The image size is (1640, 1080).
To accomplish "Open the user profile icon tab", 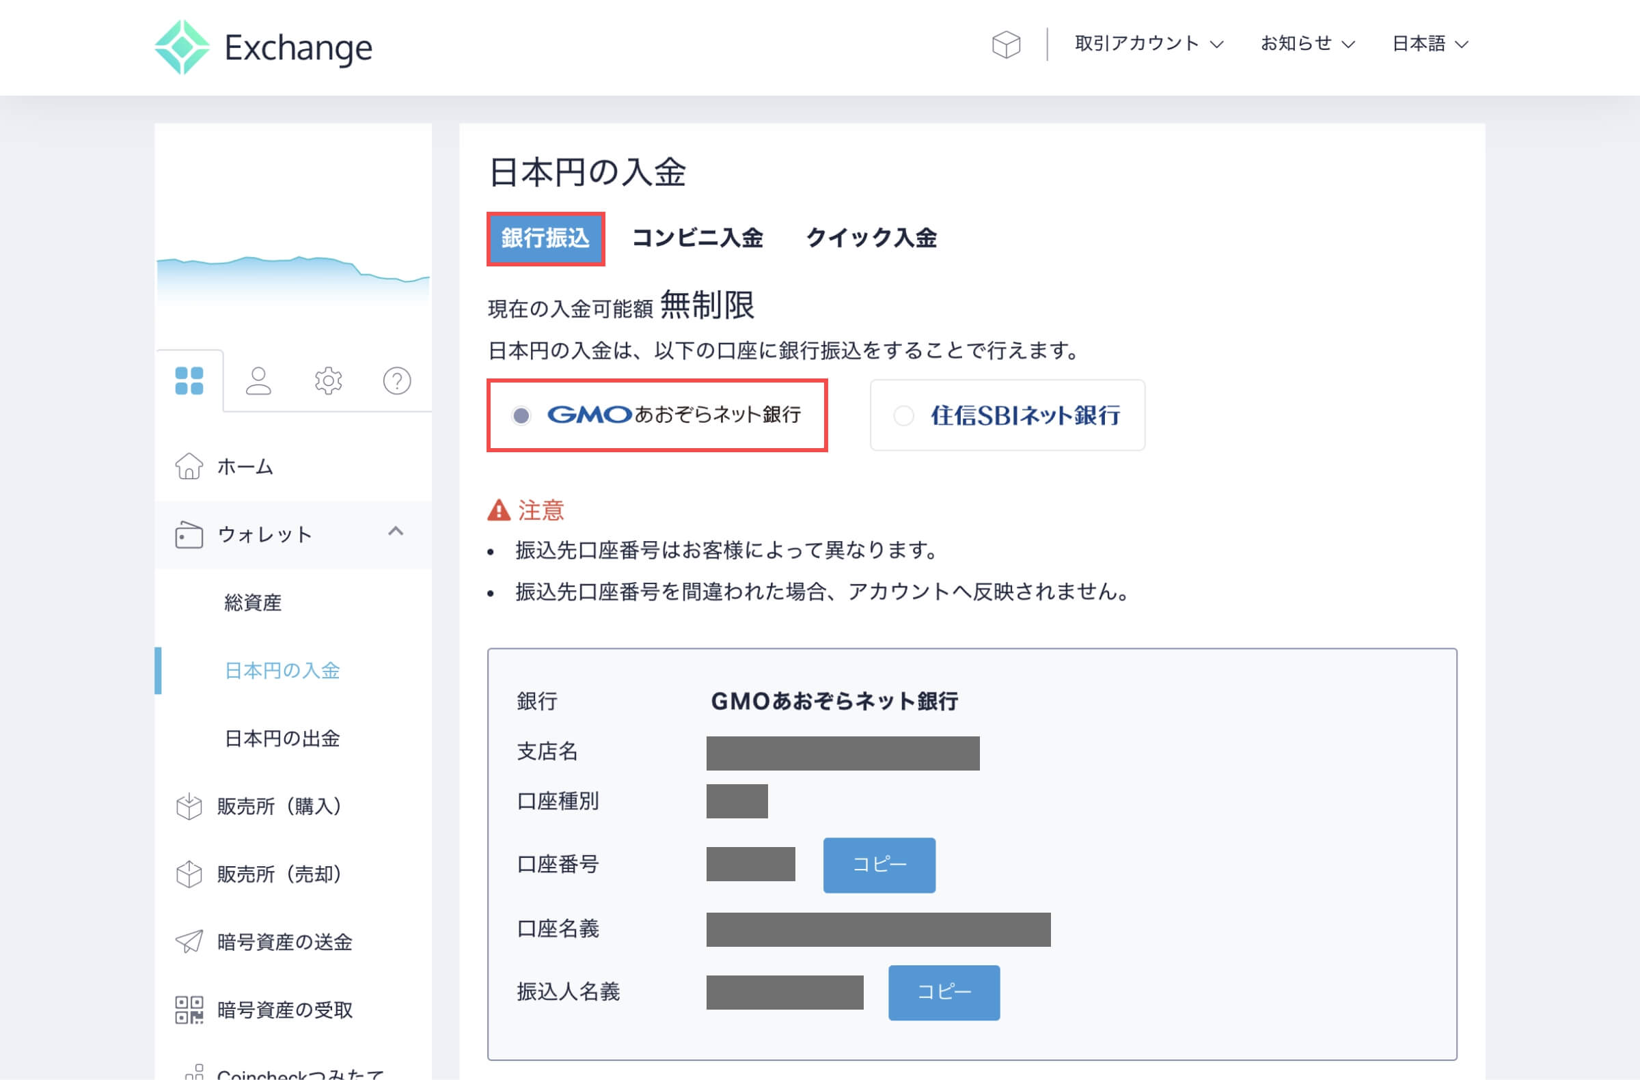I will tap(258, 380).
